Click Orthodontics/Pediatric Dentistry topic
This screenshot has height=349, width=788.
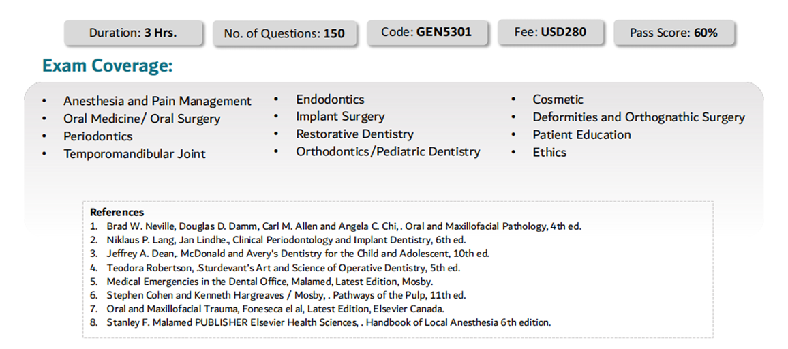(x=388, y=151)
